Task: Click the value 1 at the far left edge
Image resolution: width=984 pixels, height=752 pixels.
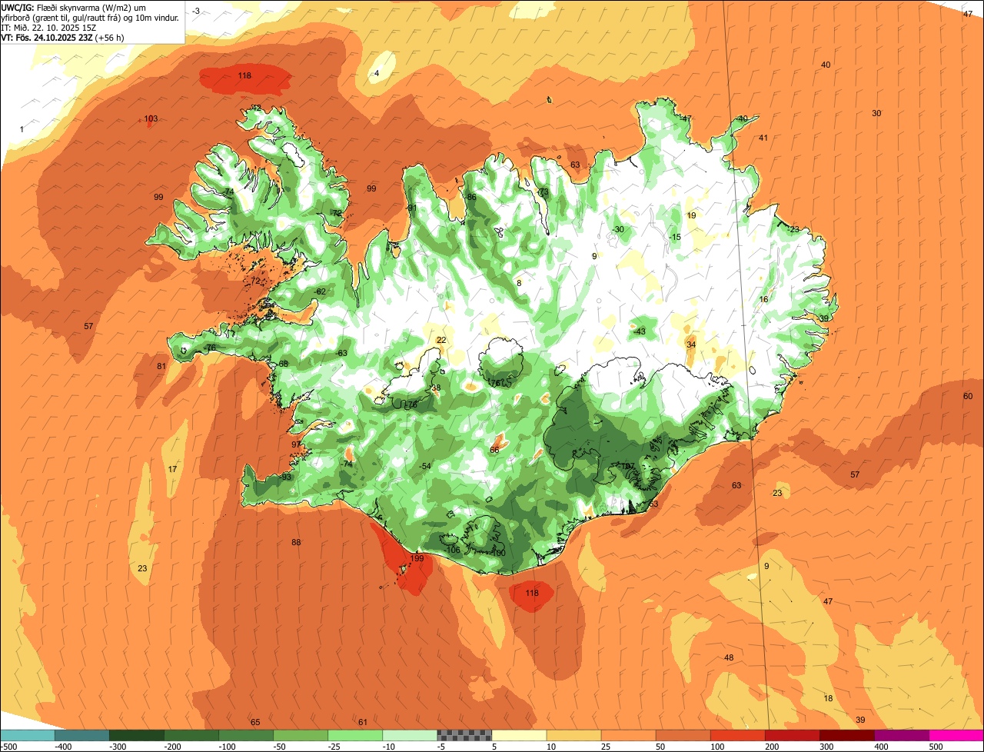Action: point(22,129)
